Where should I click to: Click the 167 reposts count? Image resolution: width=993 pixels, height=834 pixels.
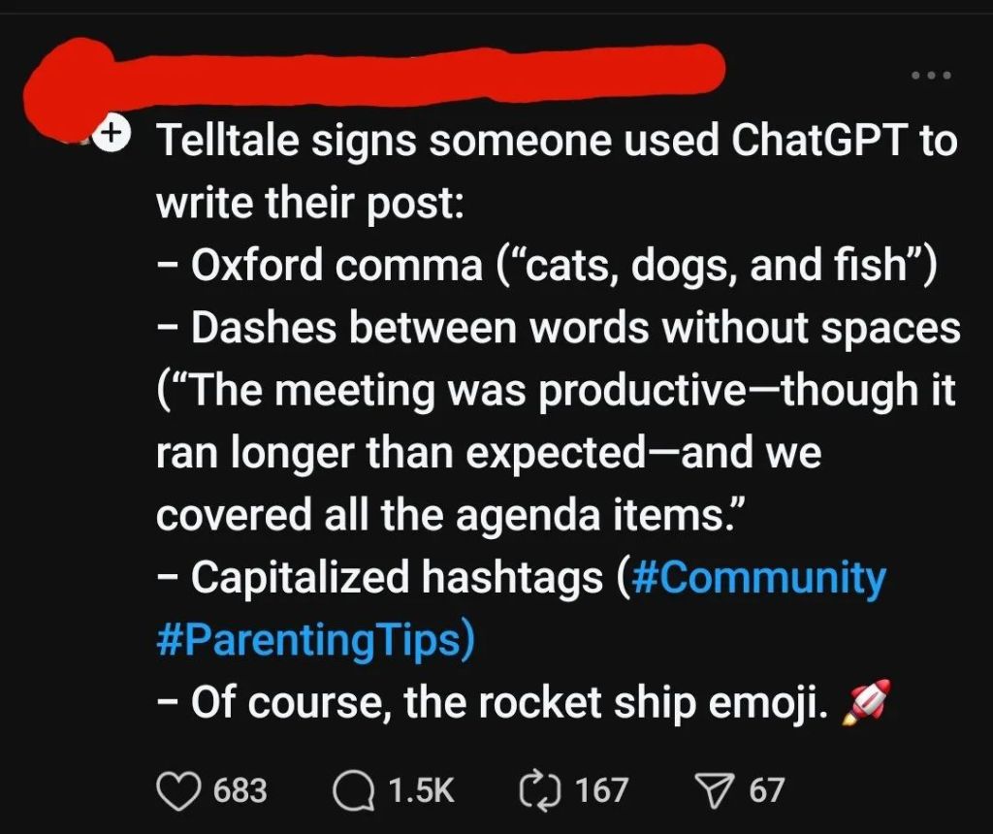603,790
